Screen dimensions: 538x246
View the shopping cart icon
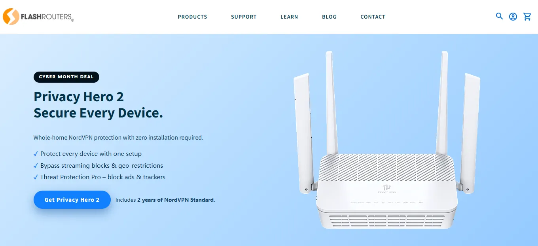527,17
